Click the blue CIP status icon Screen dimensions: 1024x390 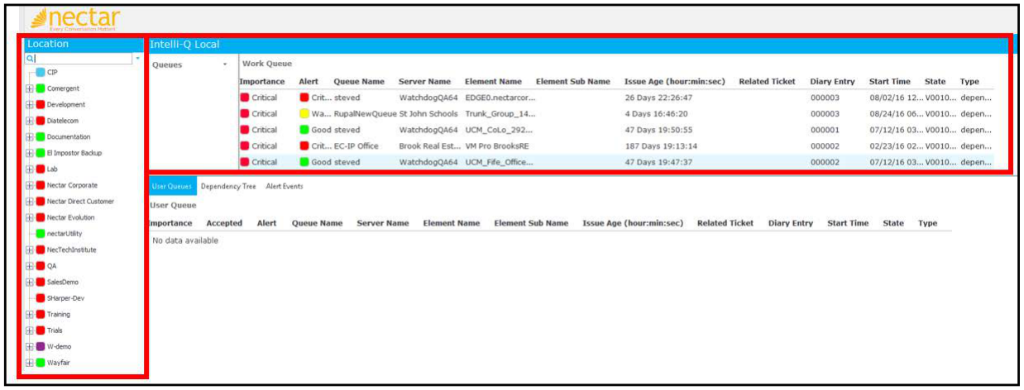[40, 73]
